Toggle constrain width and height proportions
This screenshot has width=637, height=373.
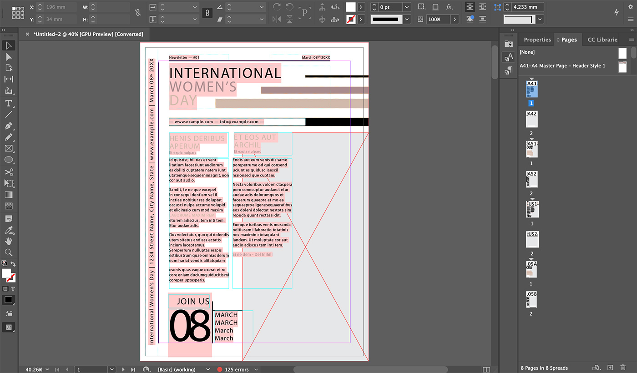[x=138, y=13]
